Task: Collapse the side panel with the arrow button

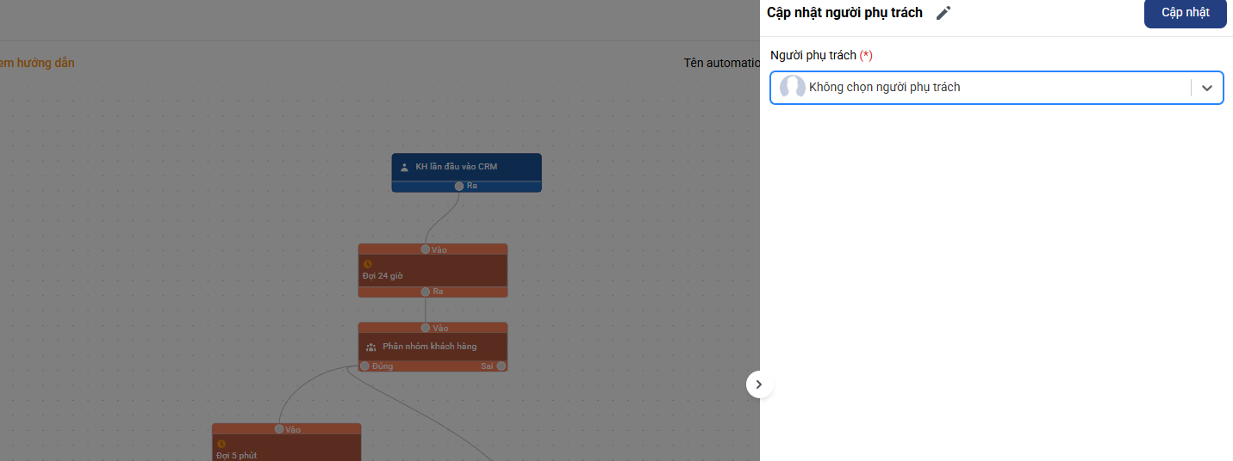Action: tap(759, 384)
